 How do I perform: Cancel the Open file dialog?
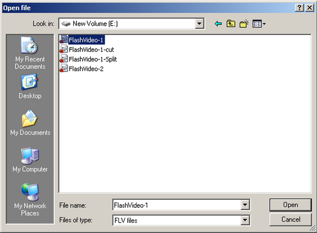[290, 220]
